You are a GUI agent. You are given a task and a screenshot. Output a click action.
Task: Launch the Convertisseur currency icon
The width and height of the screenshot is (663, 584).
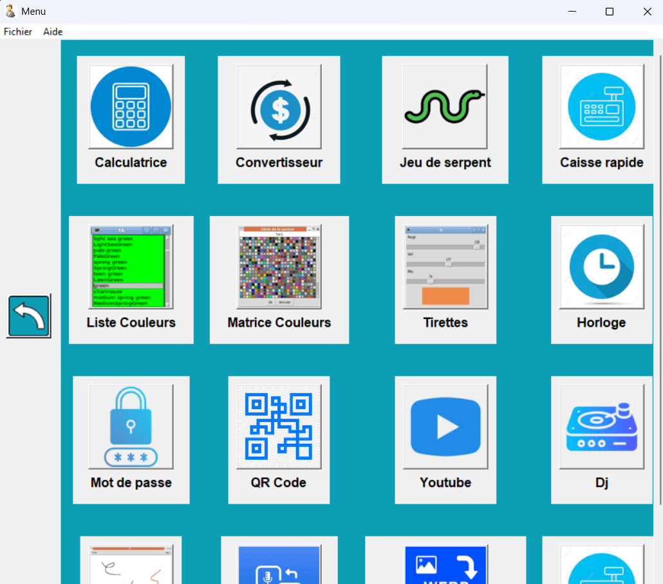(x=279, y=107)
